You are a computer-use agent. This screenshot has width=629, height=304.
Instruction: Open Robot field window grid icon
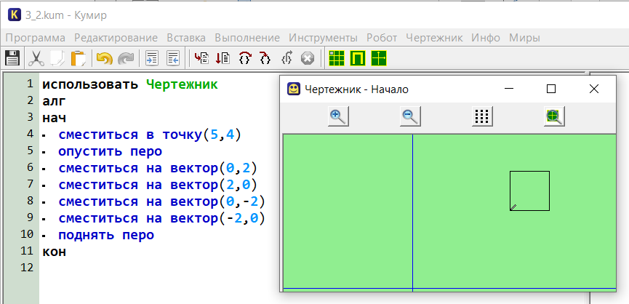tap(337, 59)
